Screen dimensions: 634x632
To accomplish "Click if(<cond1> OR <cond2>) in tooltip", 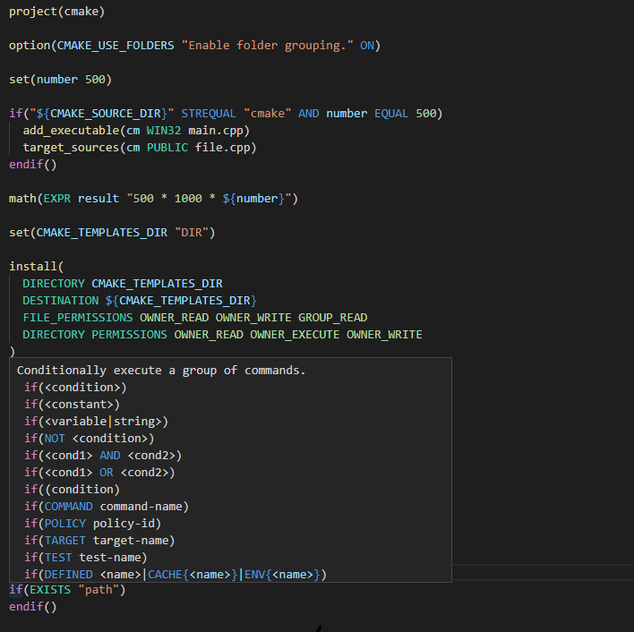I will pyautogui.click(x=99, y=472).
